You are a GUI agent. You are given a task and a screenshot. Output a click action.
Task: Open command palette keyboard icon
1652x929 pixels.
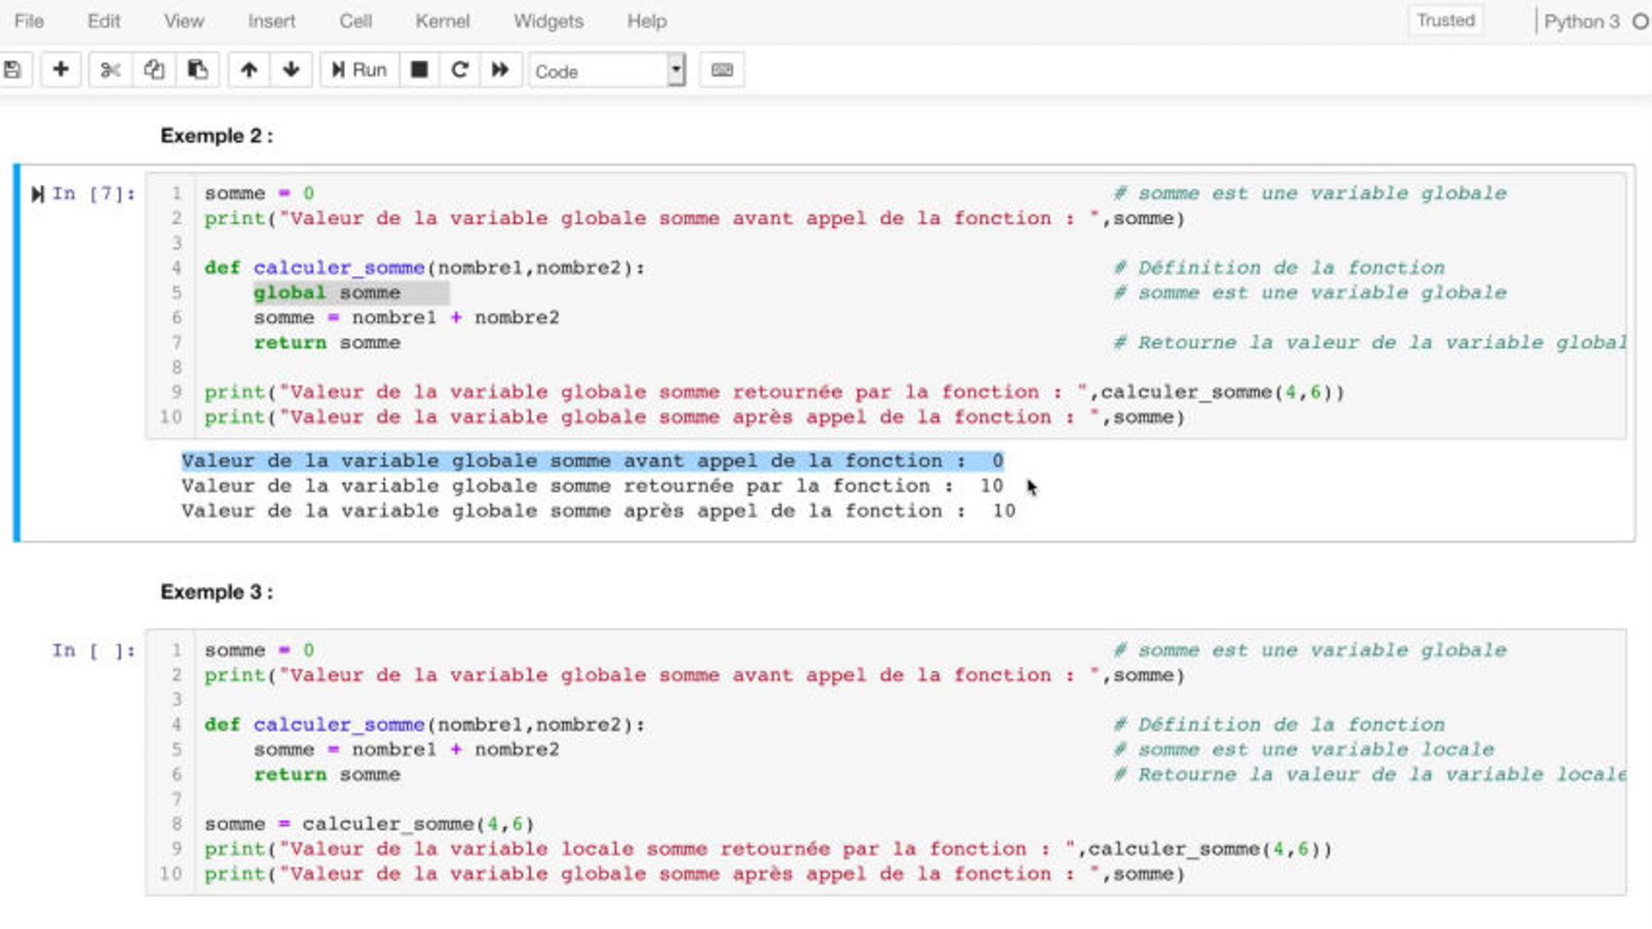(722, 70)
